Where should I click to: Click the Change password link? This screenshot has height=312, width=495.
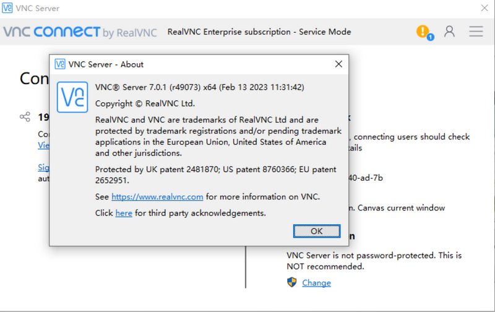pyautogui.click(x=316, y=283)
